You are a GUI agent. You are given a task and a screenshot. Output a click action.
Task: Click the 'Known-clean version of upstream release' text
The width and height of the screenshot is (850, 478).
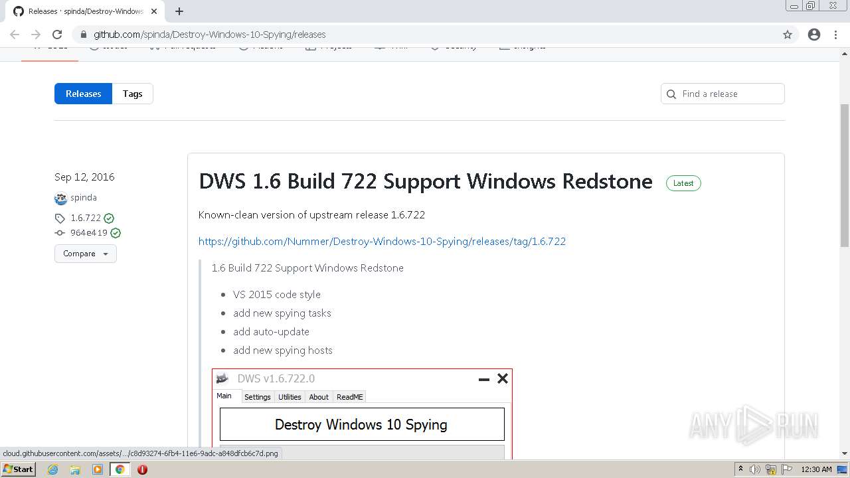[x=311, y=215]
